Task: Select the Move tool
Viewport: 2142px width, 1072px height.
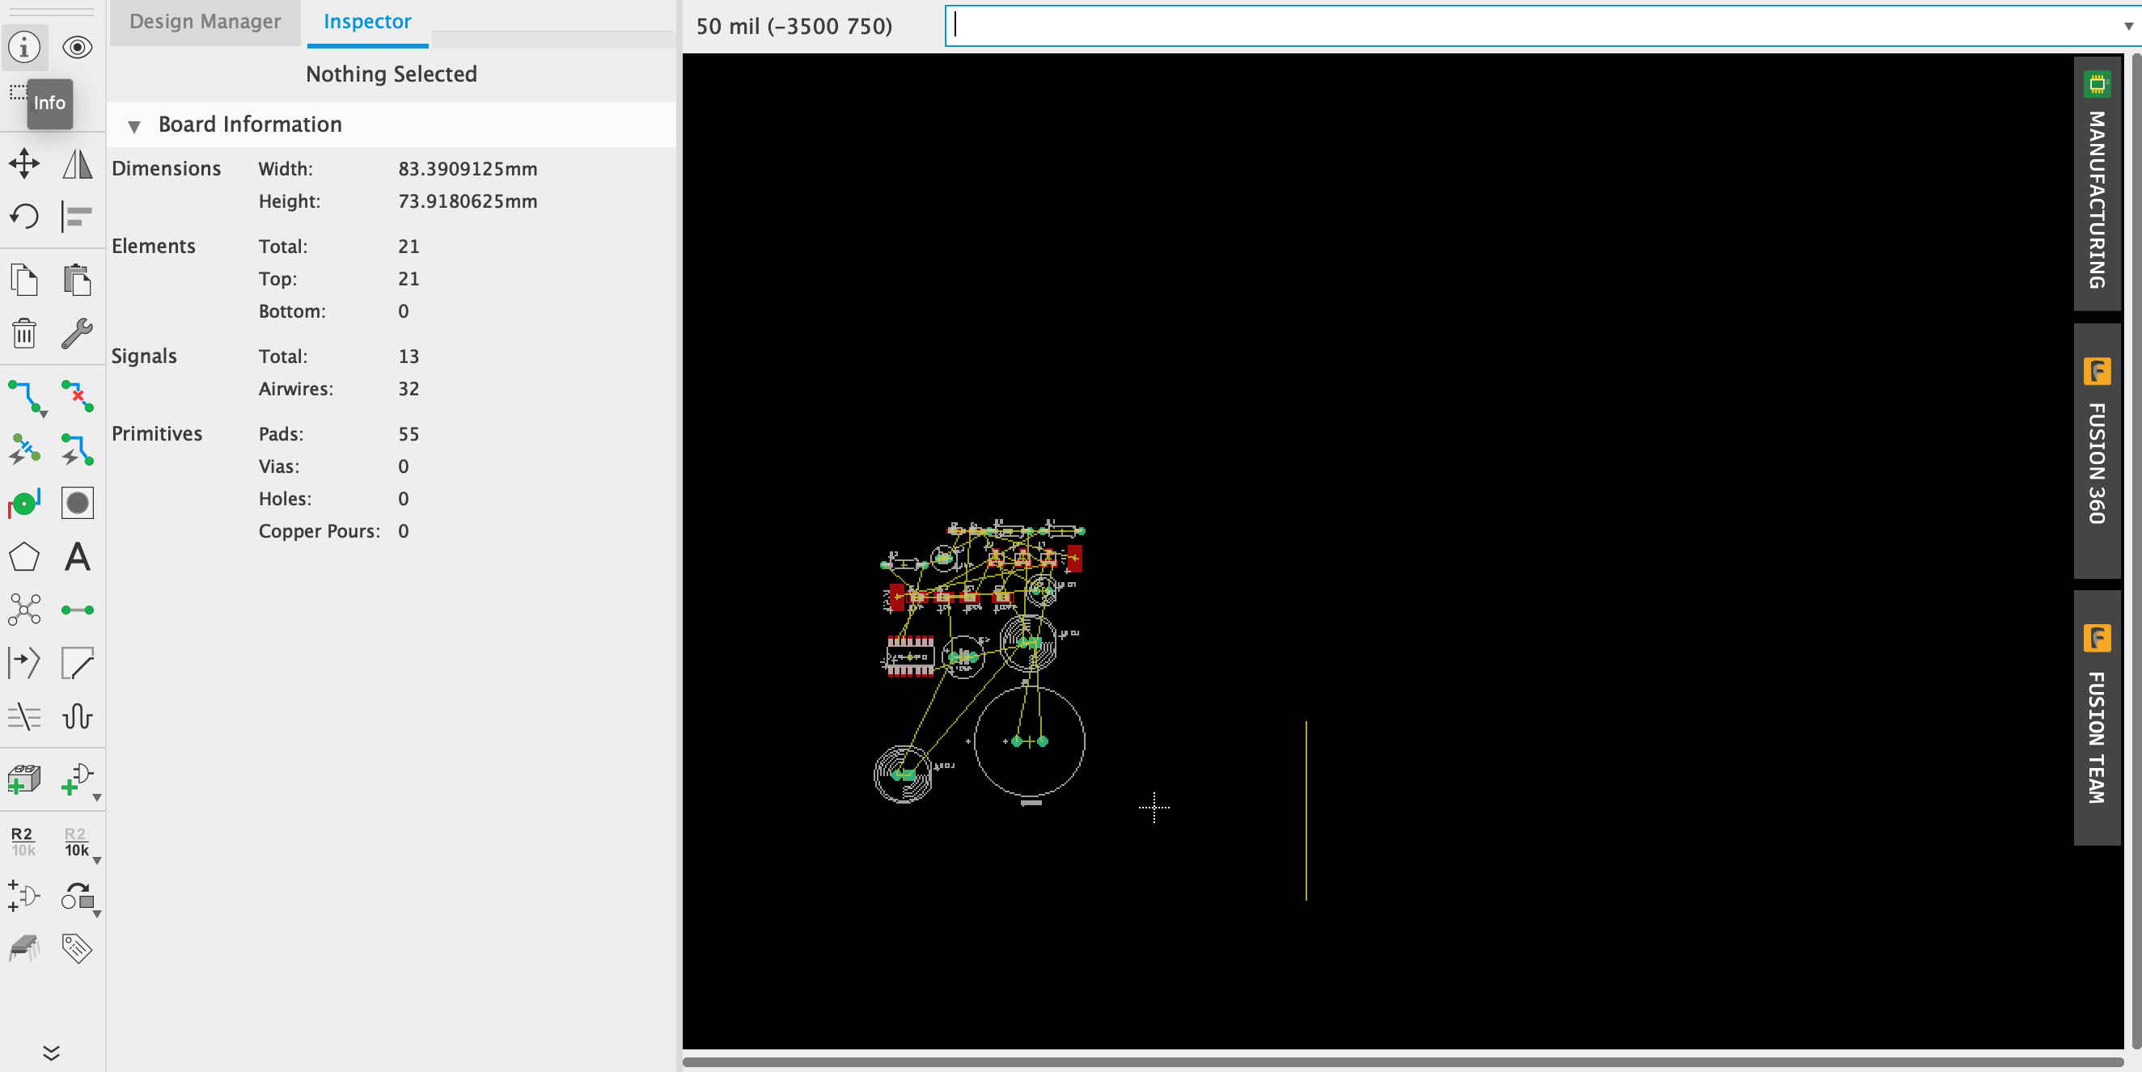Action: click(x=24, y=163)
